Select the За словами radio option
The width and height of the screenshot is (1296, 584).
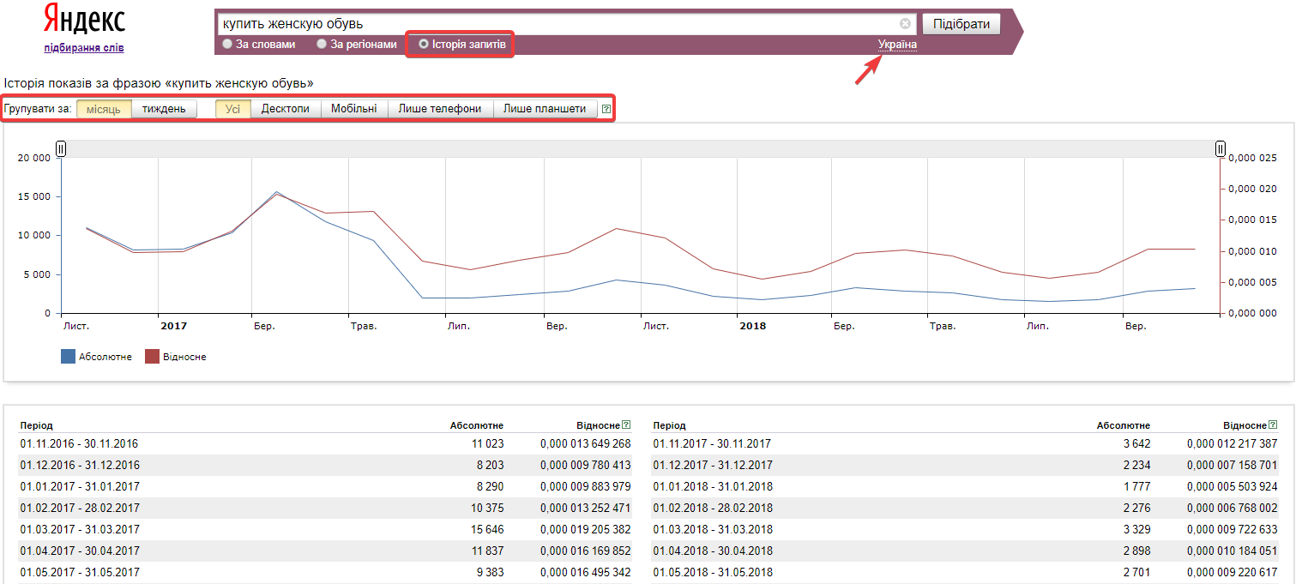point(259,44)
